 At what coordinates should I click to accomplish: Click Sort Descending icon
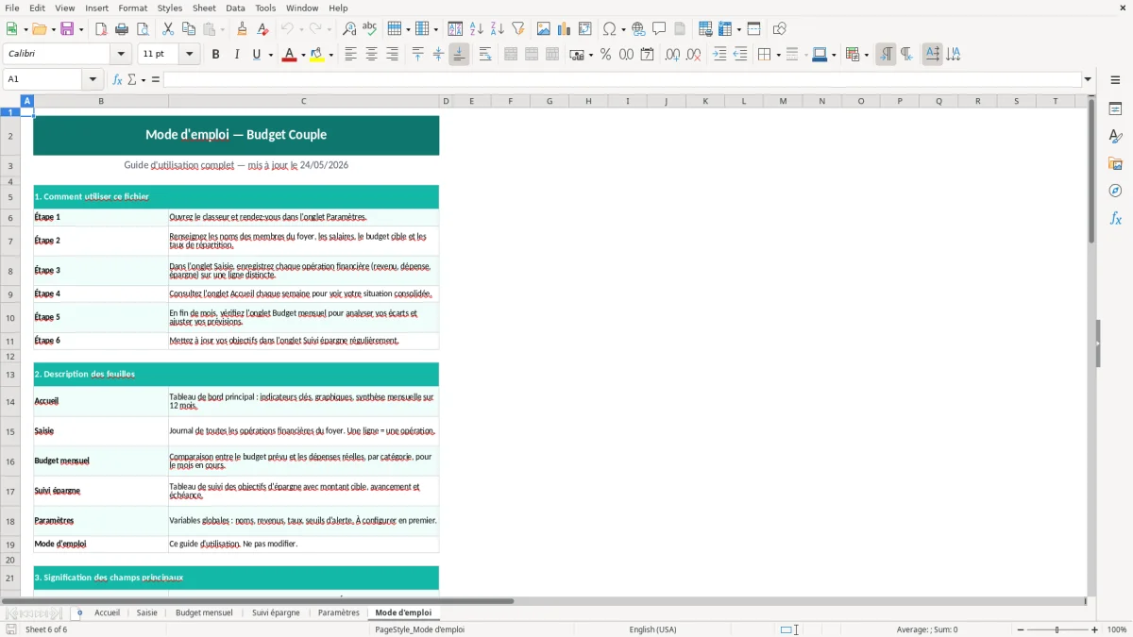(x=497, y=29)
